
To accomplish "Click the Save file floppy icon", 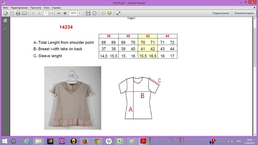I will (x=12, y=13).
